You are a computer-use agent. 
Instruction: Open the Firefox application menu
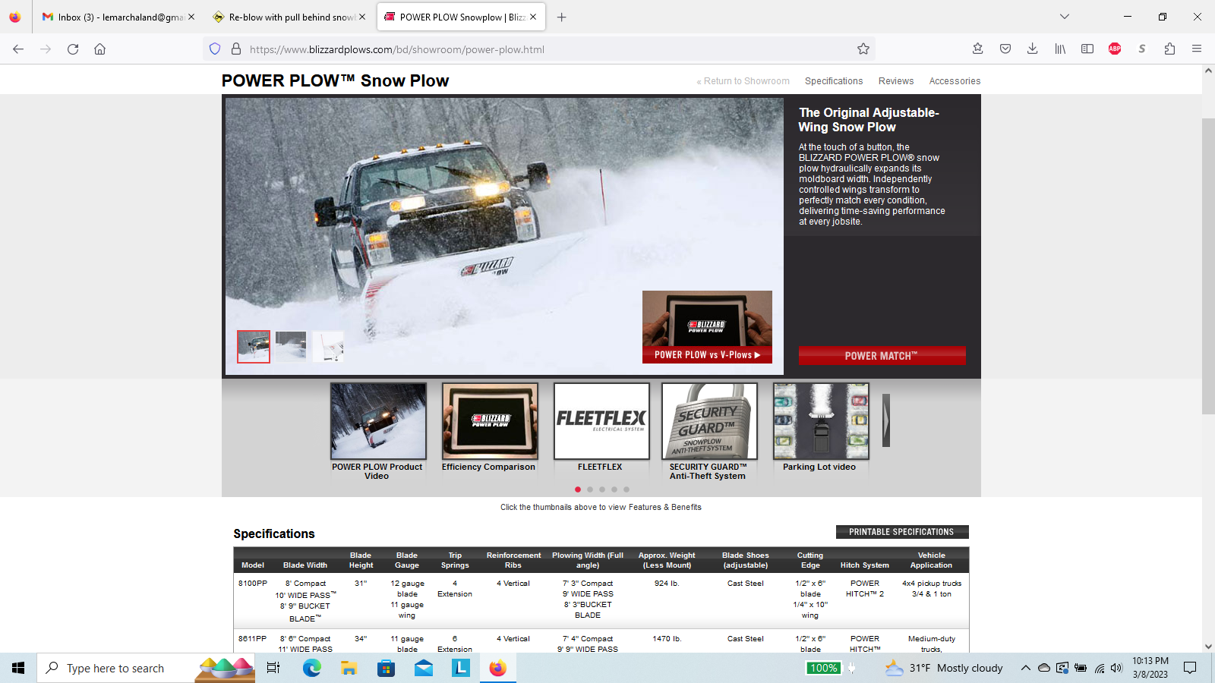tap(1197, 49)
